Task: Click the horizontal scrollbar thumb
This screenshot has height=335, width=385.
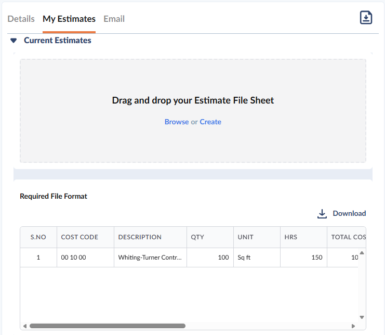Action: [108, 326]
